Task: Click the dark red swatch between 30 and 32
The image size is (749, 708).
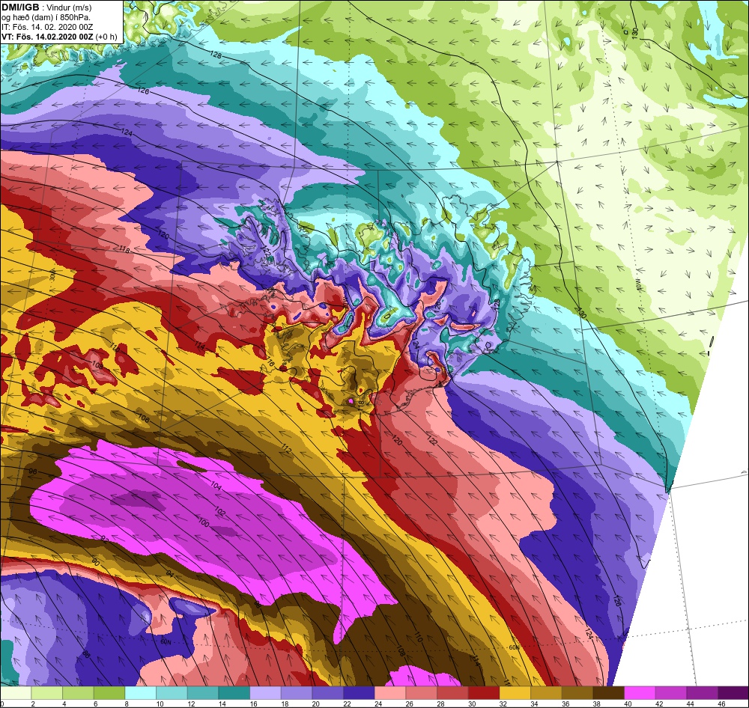Action: coord(484,693)
